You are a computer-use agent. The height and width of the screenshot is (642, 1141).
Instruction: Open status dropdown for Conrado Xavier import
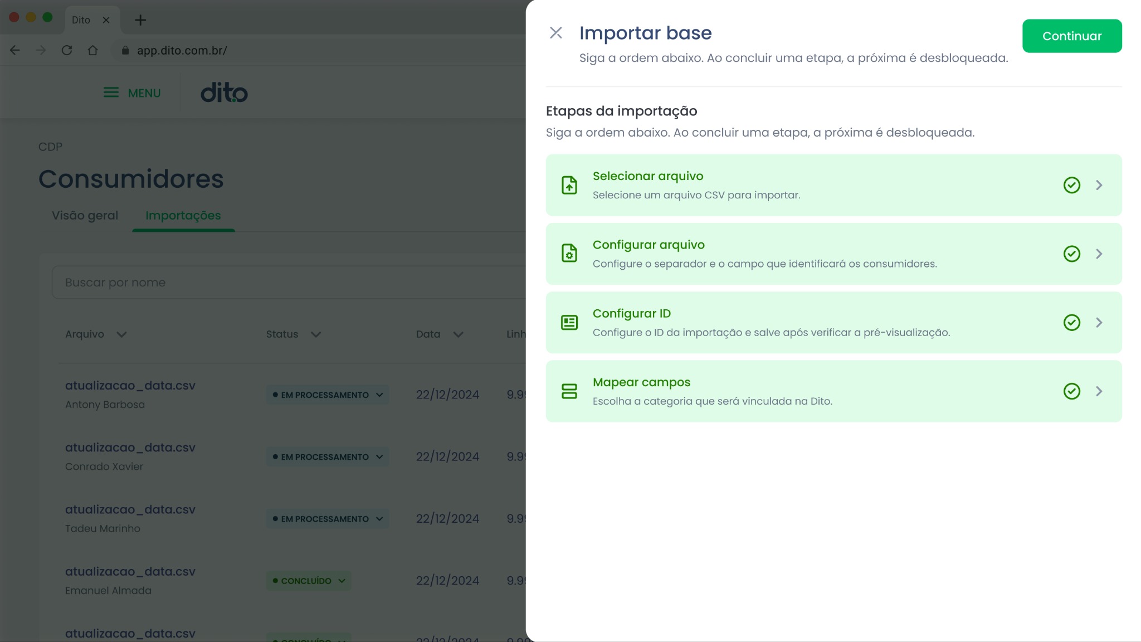[327, 457]
